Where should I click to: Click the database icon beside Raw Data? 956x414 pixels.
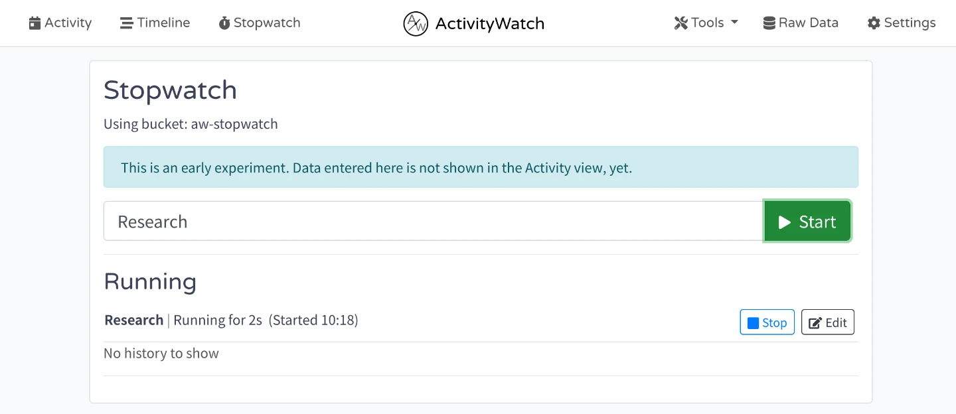pyautogui.click(x=769, y=23)
